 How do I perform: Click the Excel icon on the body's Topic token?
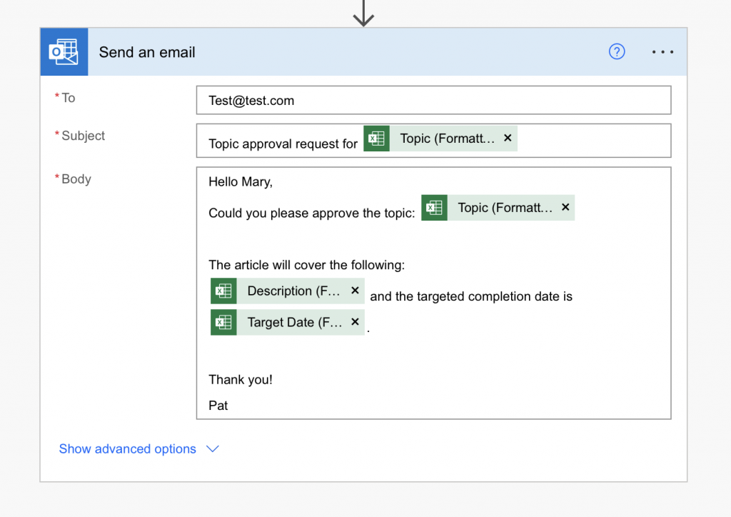pyautogui.click(x=434, y=208)
